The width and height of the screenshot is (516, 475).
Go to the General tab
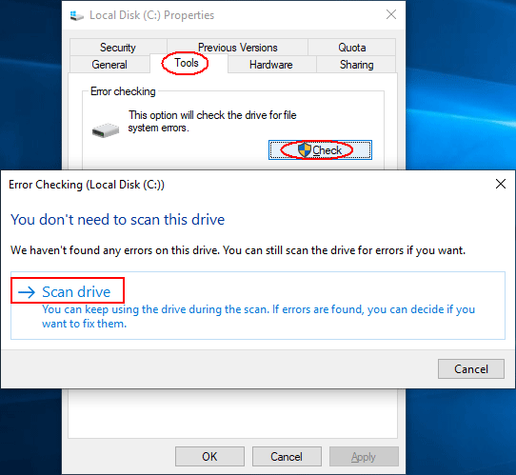[109, 65]
